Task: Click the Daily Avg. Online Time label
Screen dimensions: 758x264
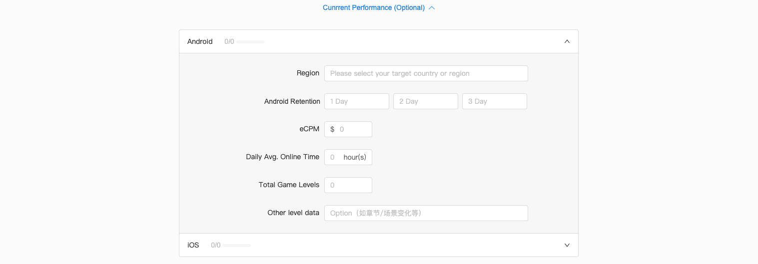Action: (x=283, y=157)
